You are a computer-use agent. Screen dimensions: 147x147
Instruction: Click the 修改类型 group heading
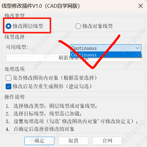[14, 15]
